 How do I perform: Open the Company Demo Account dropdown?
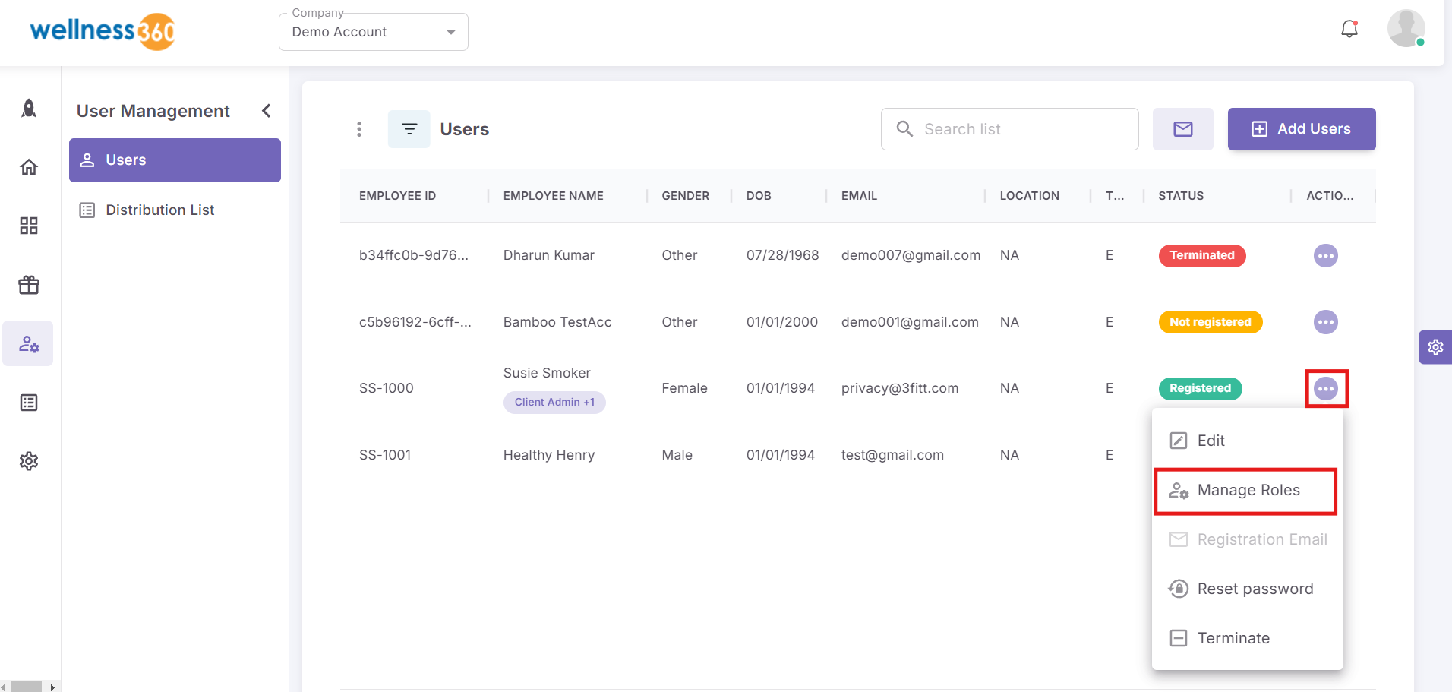[x=374, y=32]
